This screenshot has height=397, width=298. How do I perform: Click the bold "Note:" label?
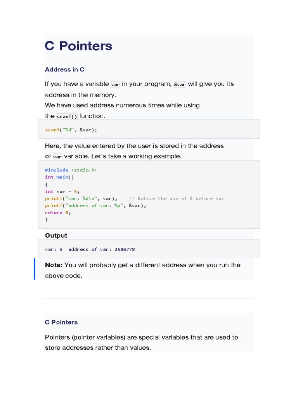(x=54, y=265)
